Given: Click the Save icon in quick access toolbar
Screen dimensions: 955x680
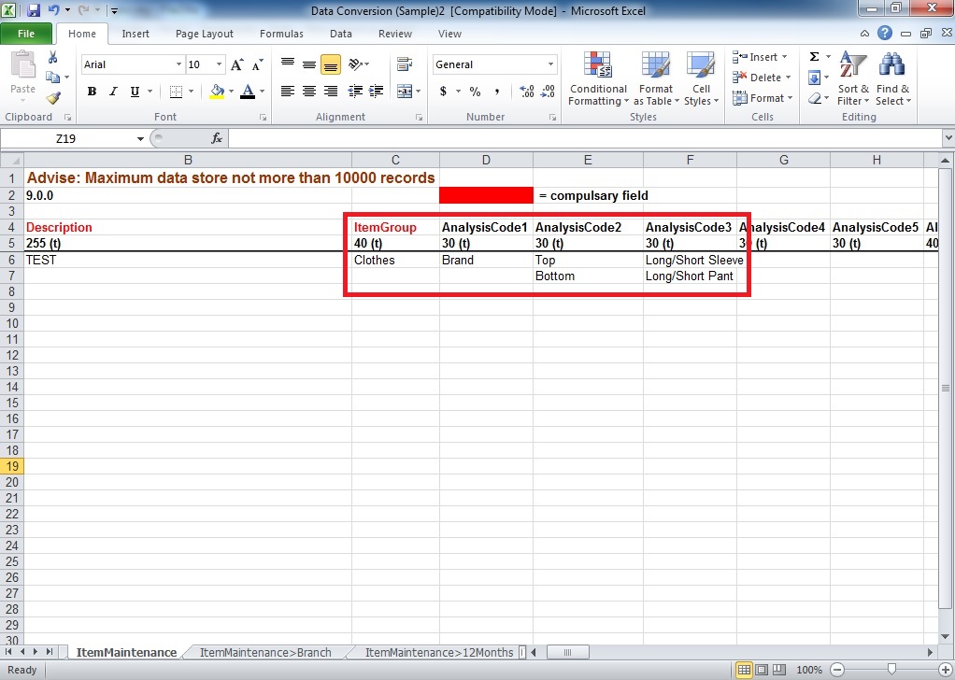Looking at the screenshot, I should (34, 10).
